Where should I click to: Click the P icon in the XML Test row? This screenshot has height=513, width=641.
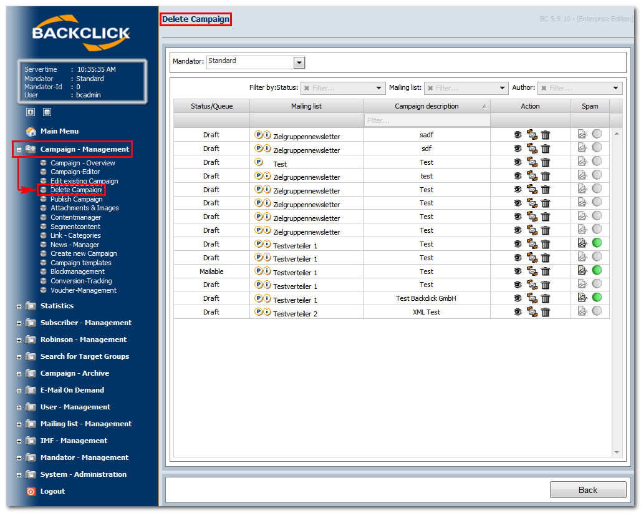point(258,311)
